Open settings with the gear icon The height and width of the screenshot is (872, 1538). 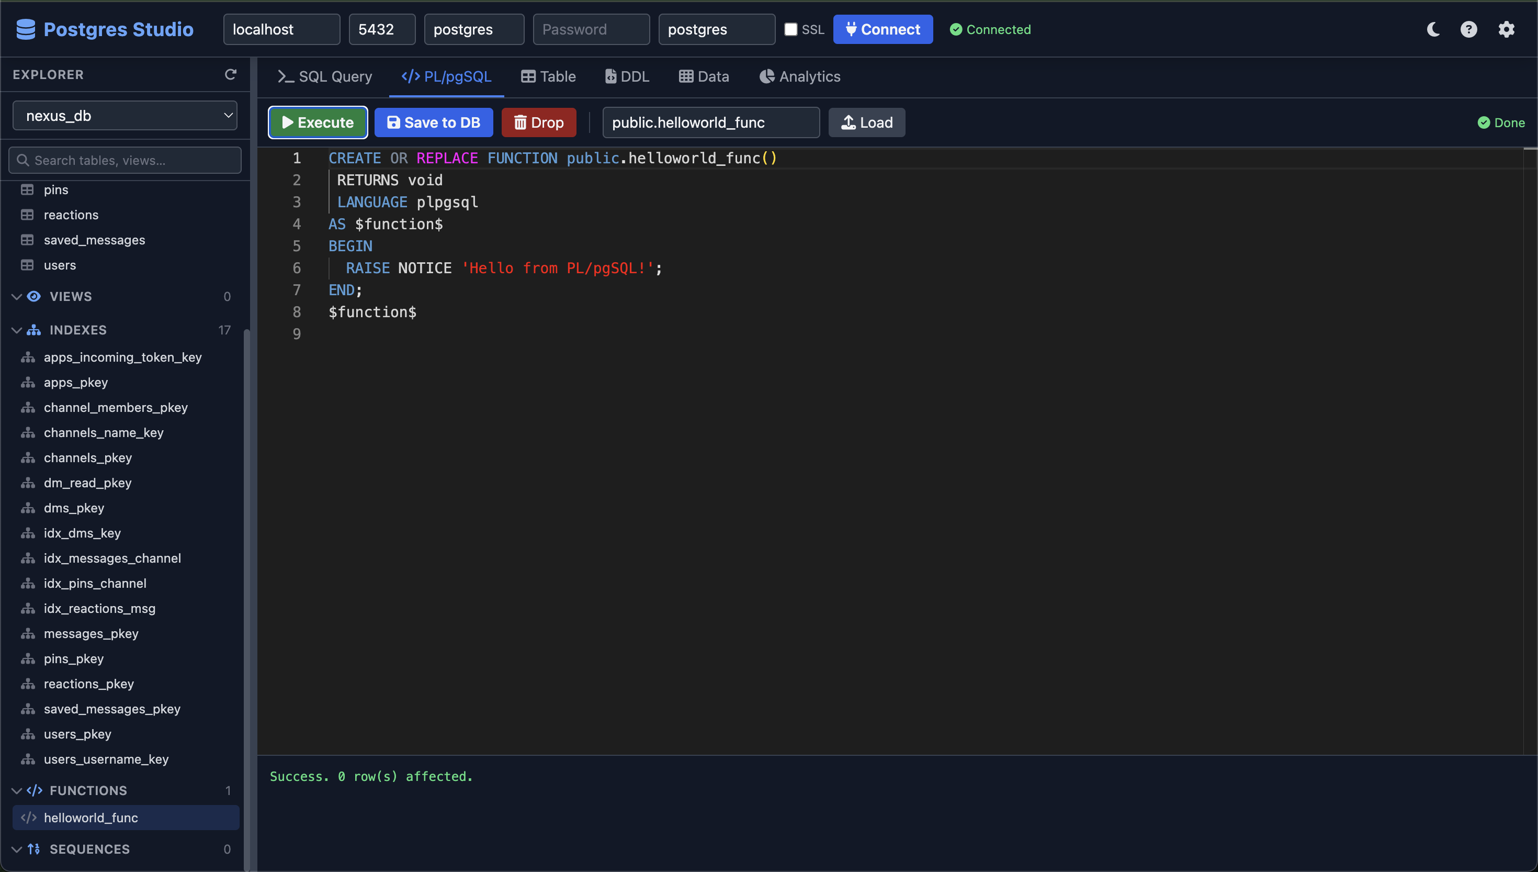1506,29
